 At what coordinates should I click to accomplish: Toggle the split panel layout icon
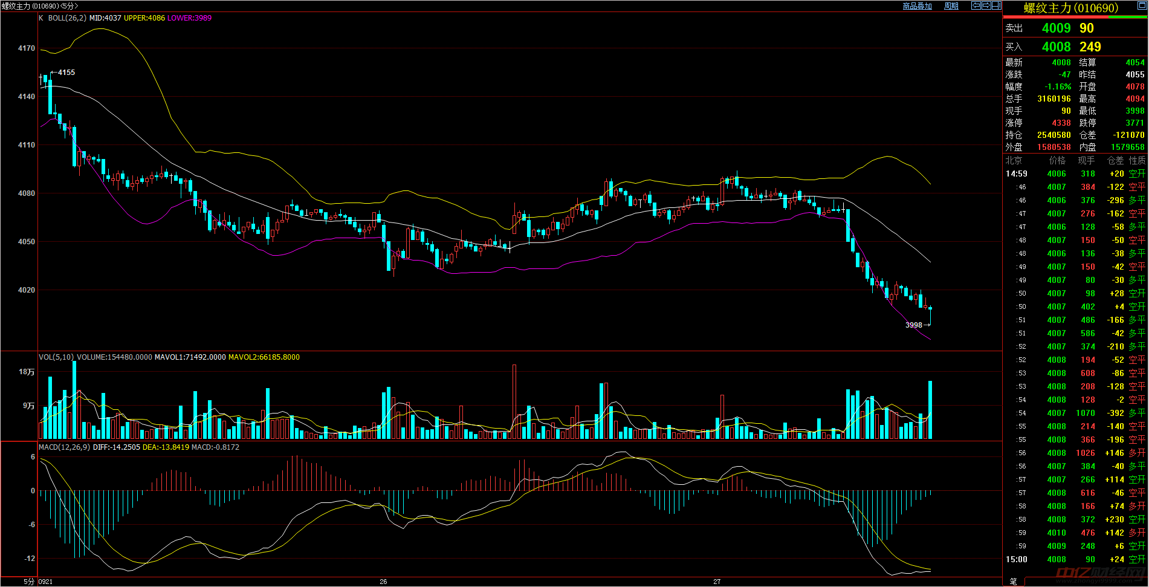pos(997,5)
